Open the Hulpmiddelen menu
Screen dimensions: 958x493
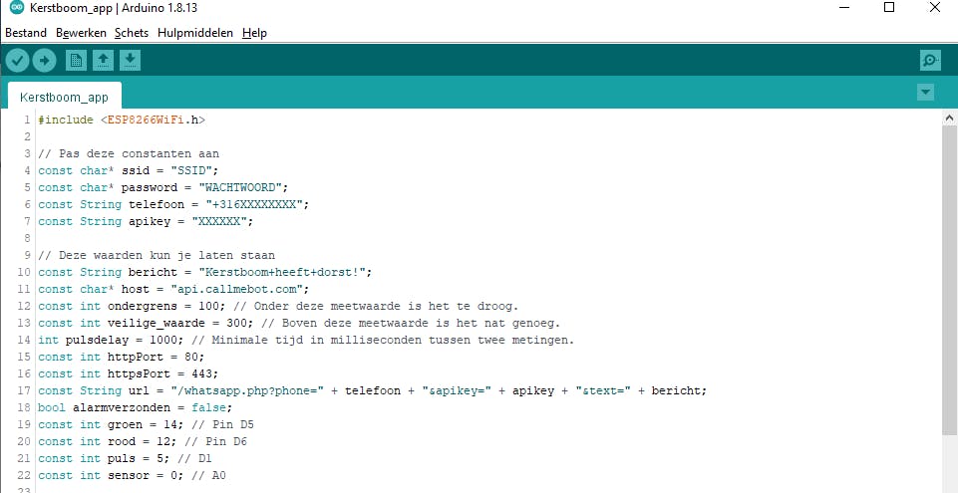click(195, 33)
